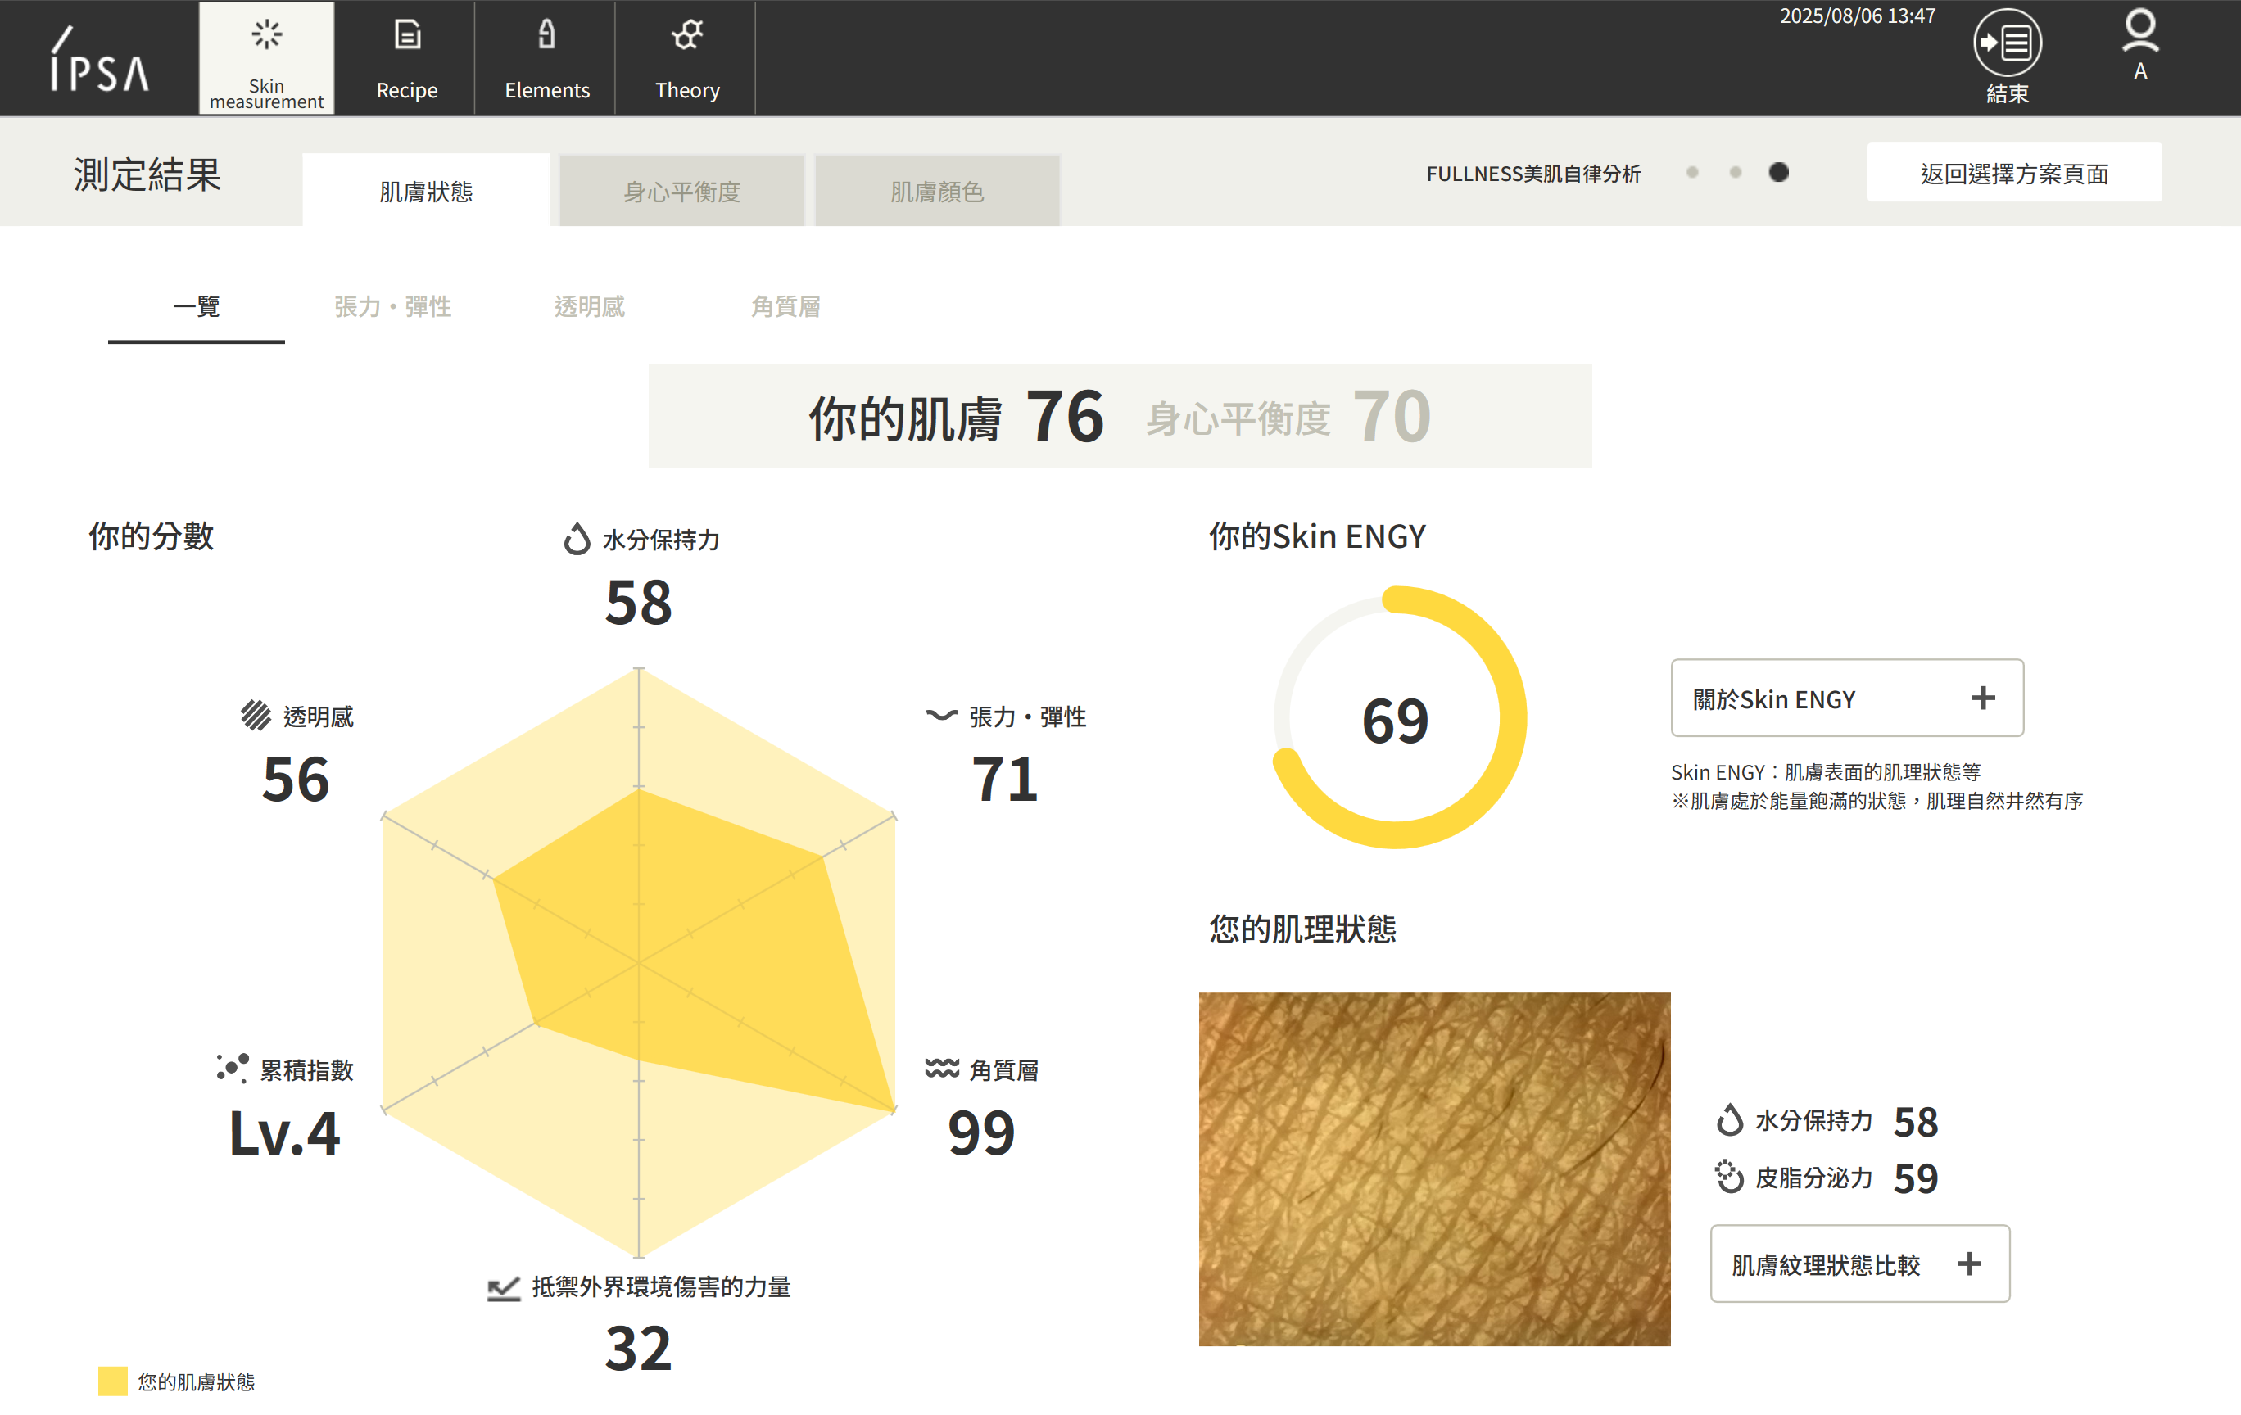The height and width of the screenshot is (1415, 2241).
Task: Click the water droplet 水分保持力 icon
Action: pos(577,539)
